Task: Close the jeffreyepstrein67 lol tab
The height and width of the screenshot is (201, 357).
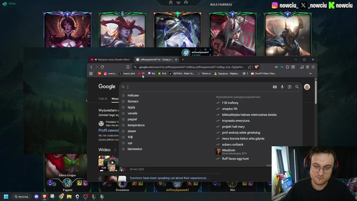Action: point(176,59)
